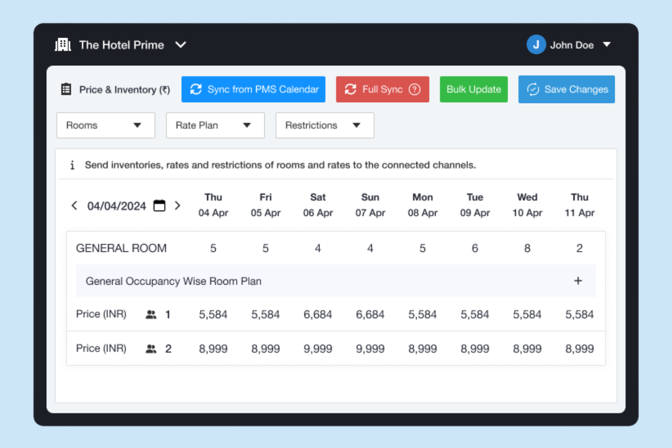This screenshot has height=448, width=672.
Task: Open the Rooms dropdown
Action: pos(105,125)
